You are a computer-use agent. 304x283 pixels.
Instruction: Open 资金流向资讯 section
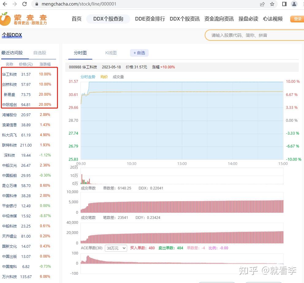tap(219, 19)
